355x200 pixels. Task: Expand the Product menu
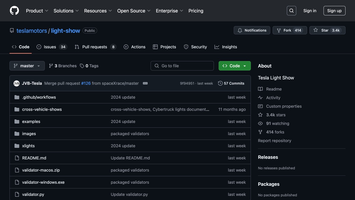click(37, 11)
